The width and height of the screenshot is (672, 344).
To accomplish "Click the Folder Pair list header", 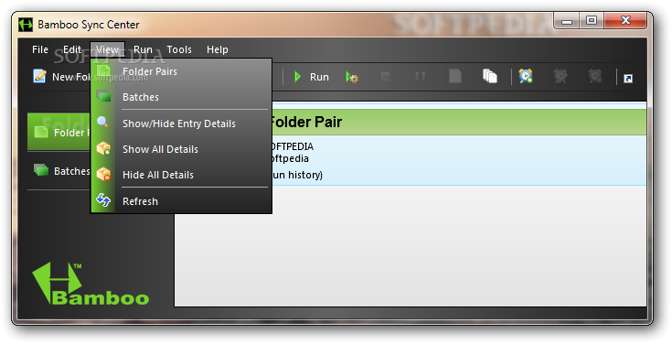I will coord(459,123).
